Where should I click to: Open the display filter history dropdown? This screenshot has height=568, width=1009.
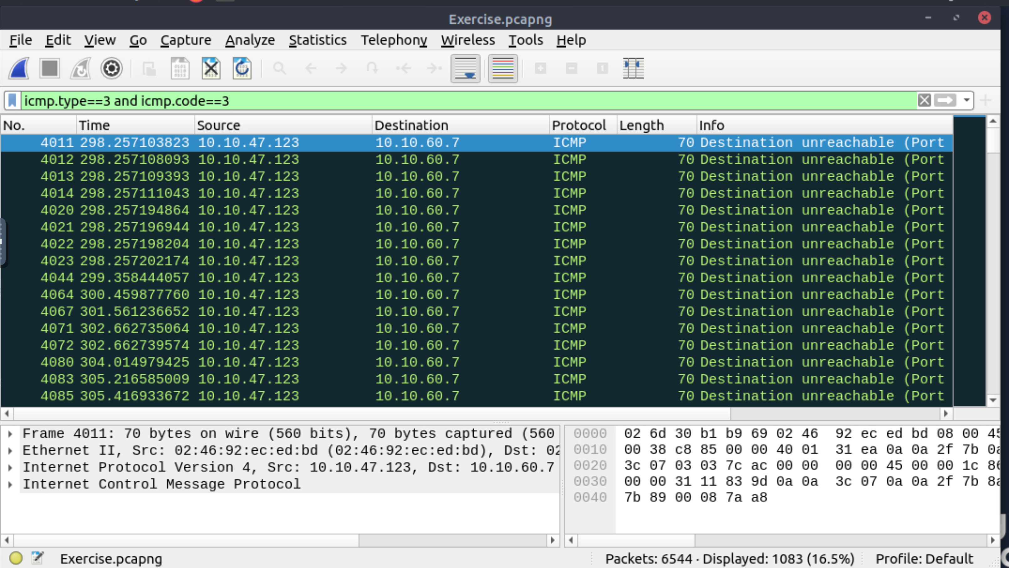(x=966, y=101)
